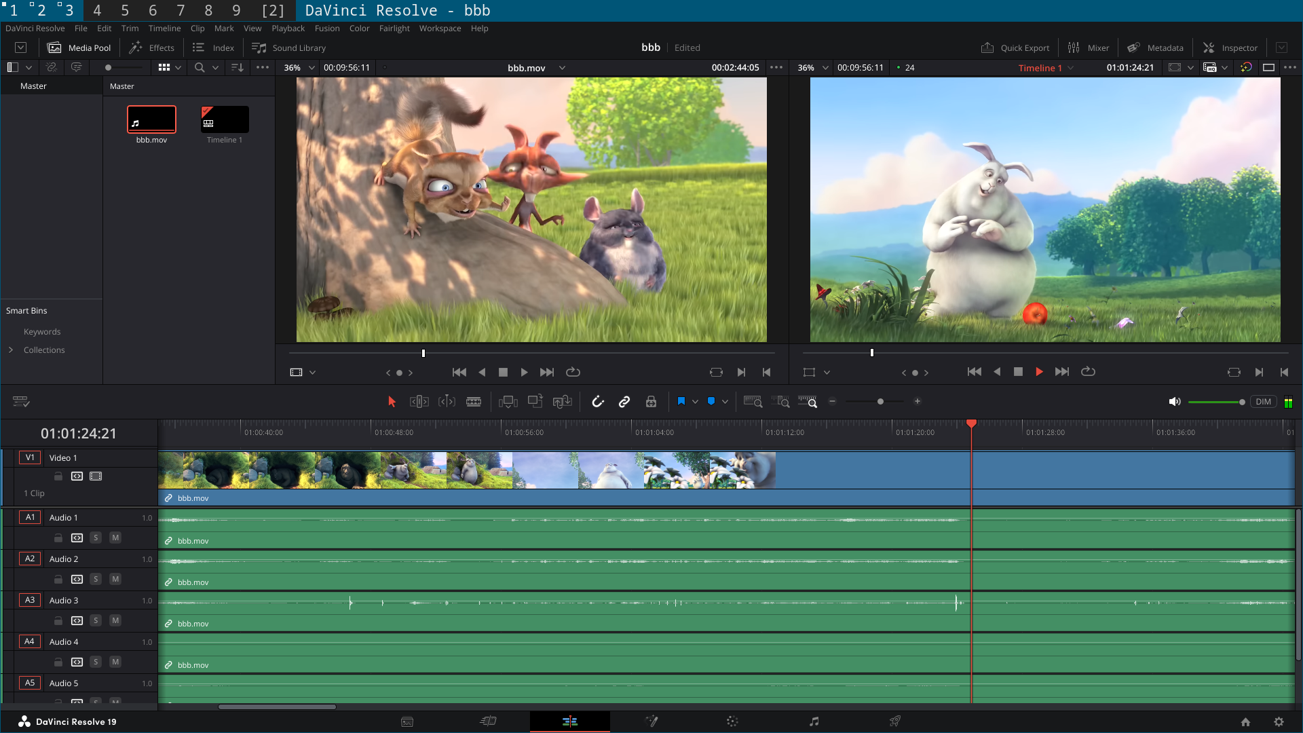Toggle Linked Selection chain icon
Screen dimensions: 1303x733
click(624, 402)
